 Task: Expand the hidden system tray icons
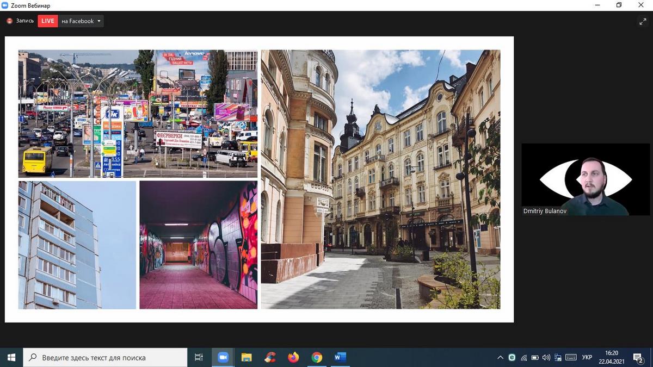500,357
